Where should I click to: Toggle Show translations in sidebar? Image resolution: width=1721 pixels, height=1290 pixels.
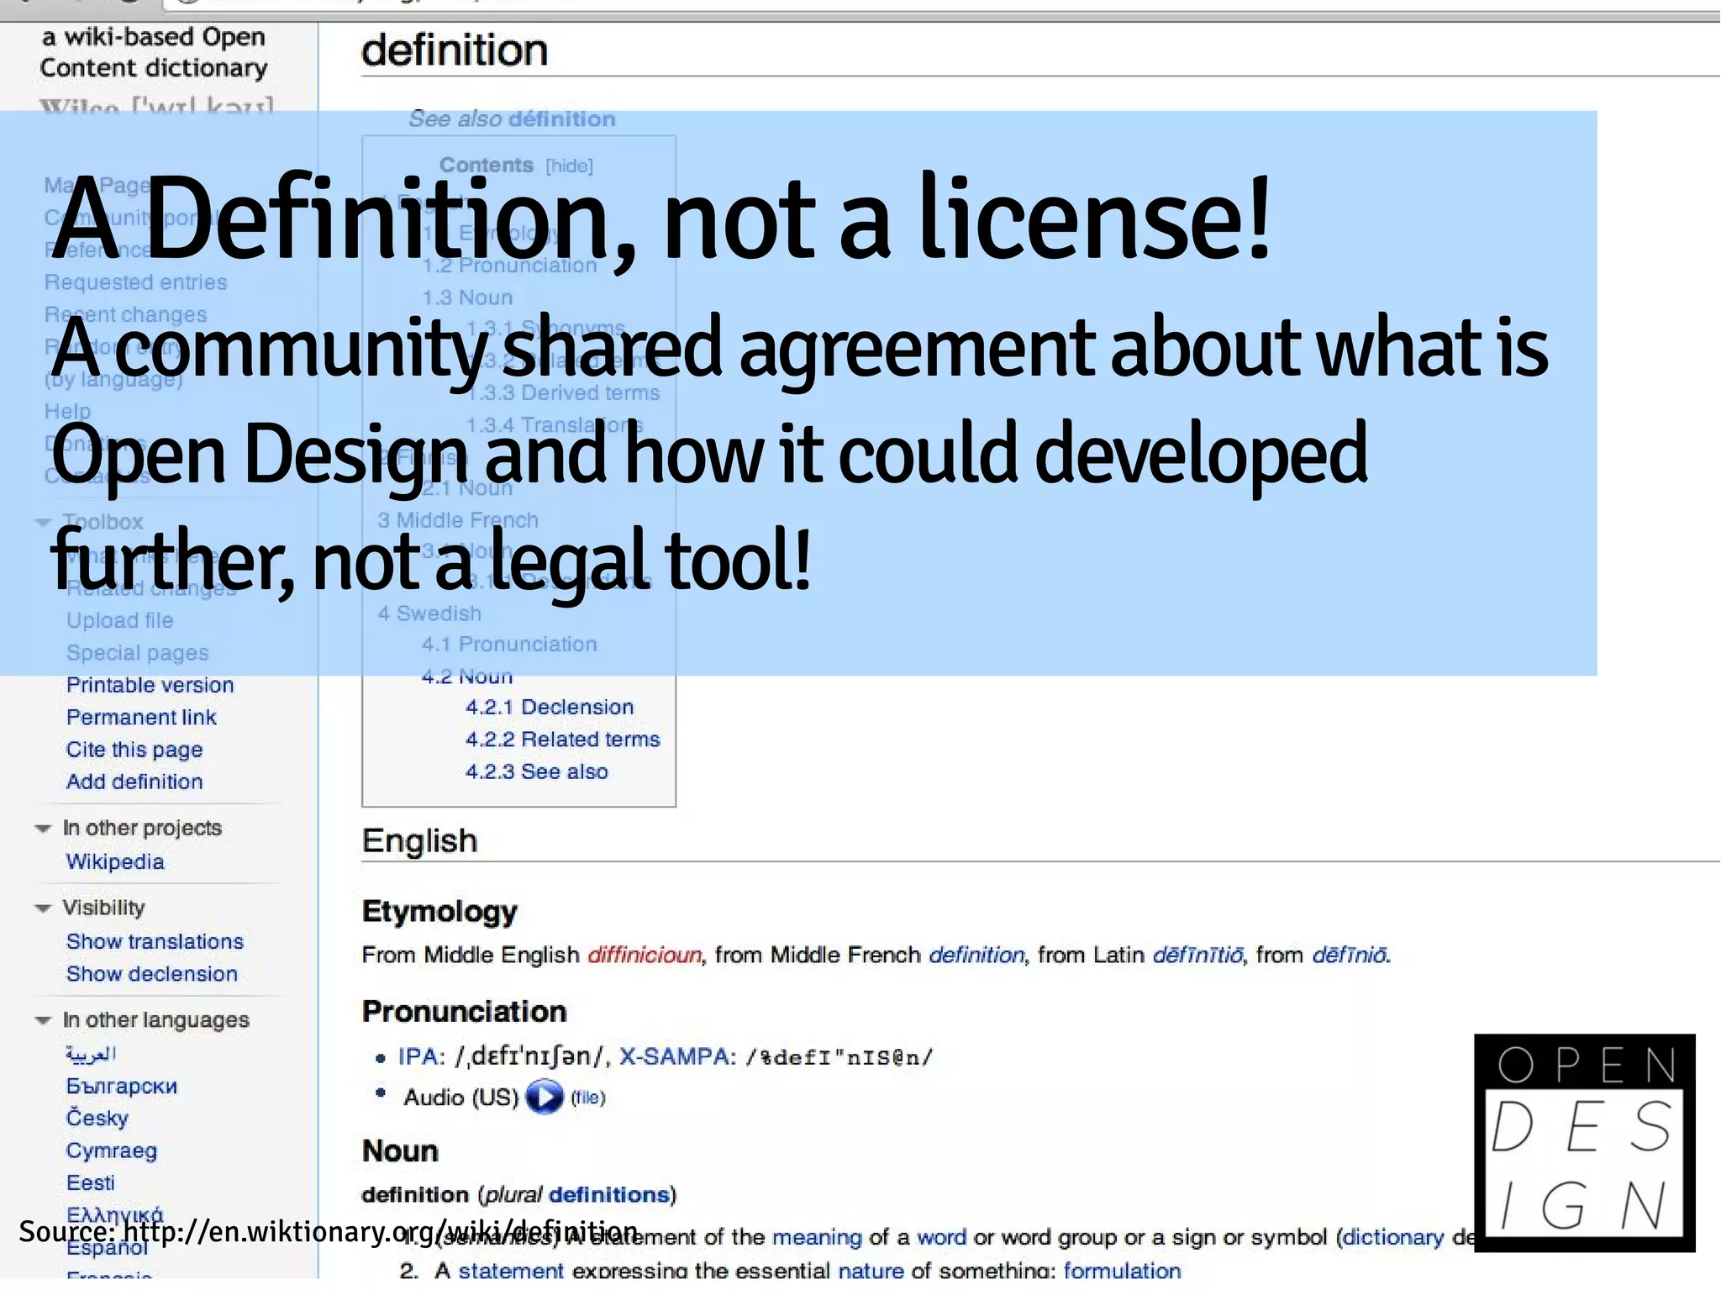[155, 941]
